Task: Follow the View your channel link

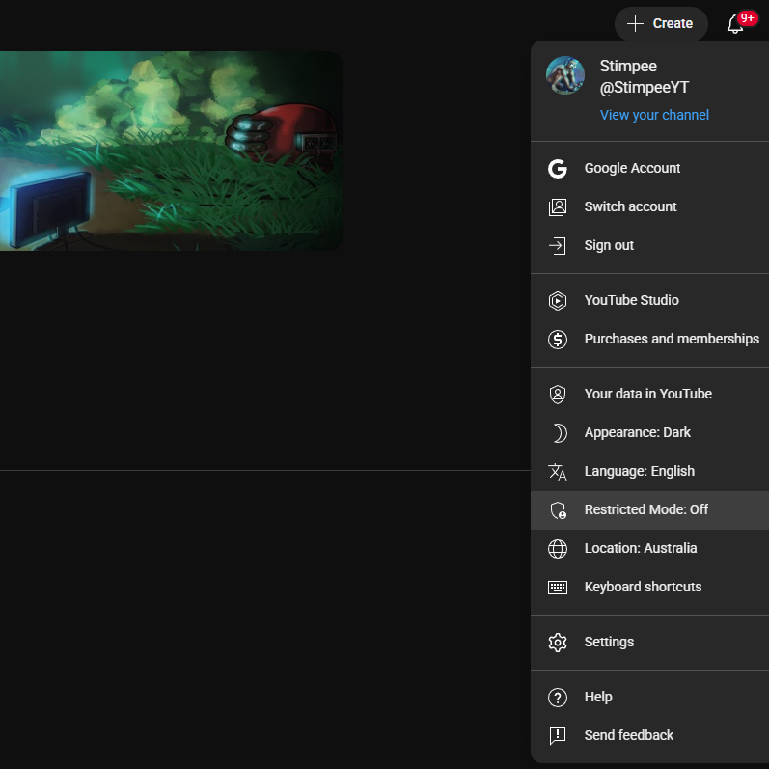Action: pos(654,115)
